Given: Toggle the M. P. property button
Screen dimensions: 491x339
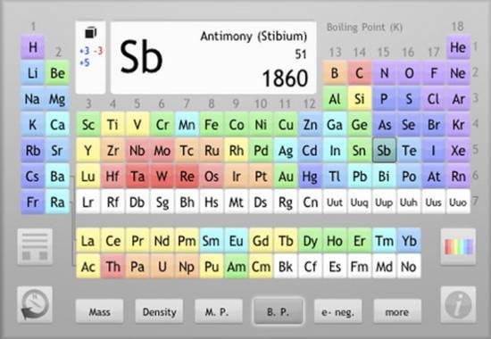Looking at the screenshot, I should pos(219,311).
